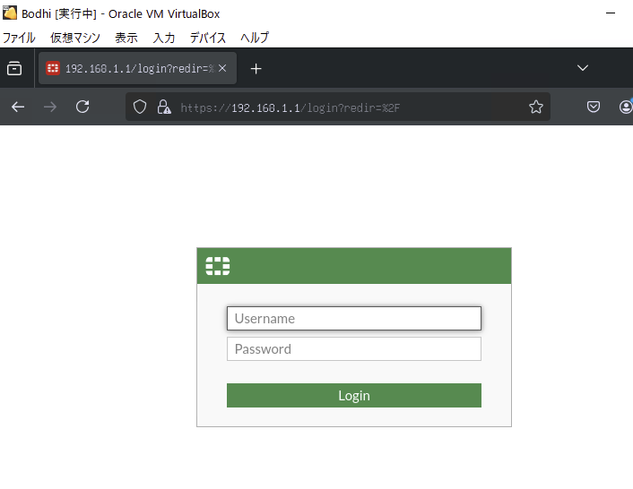Click the Firefox View icon

click(x=14, y=69)
